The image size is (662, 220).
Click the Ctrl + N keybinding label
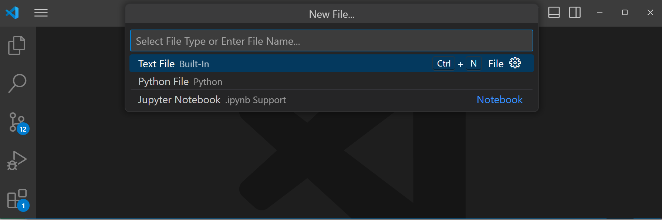point(457,64)
